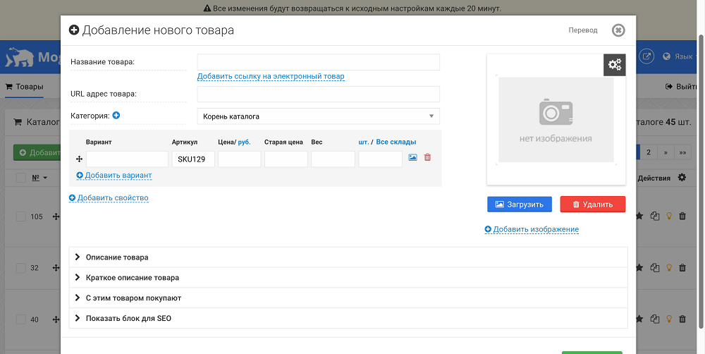
Task: Click the image settings gears icon
Action: pos(614,65)
